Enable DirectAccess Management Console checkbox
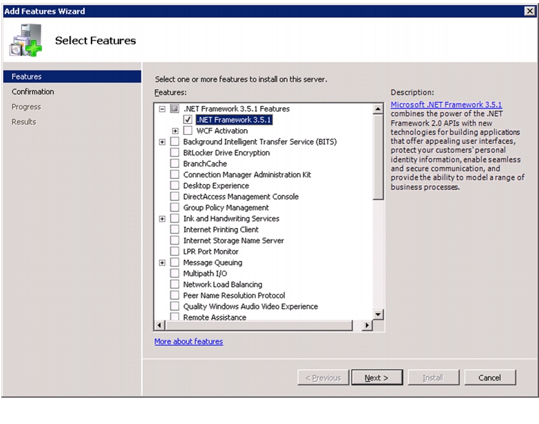 174,197
